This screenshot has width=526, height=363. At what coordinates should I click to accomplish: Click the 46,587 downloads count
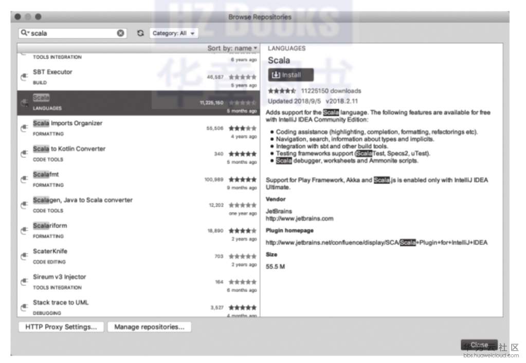point(215,77)
